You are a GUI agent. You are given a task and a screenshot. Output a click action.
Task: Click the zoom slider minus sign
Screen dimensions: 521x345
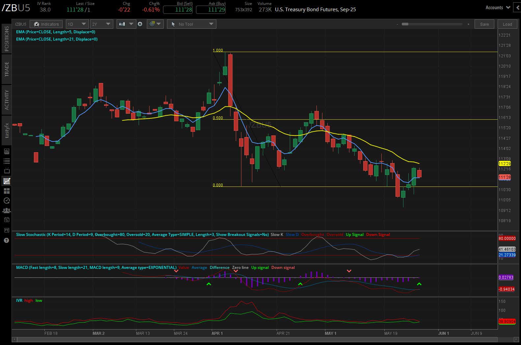click(398, 24)
